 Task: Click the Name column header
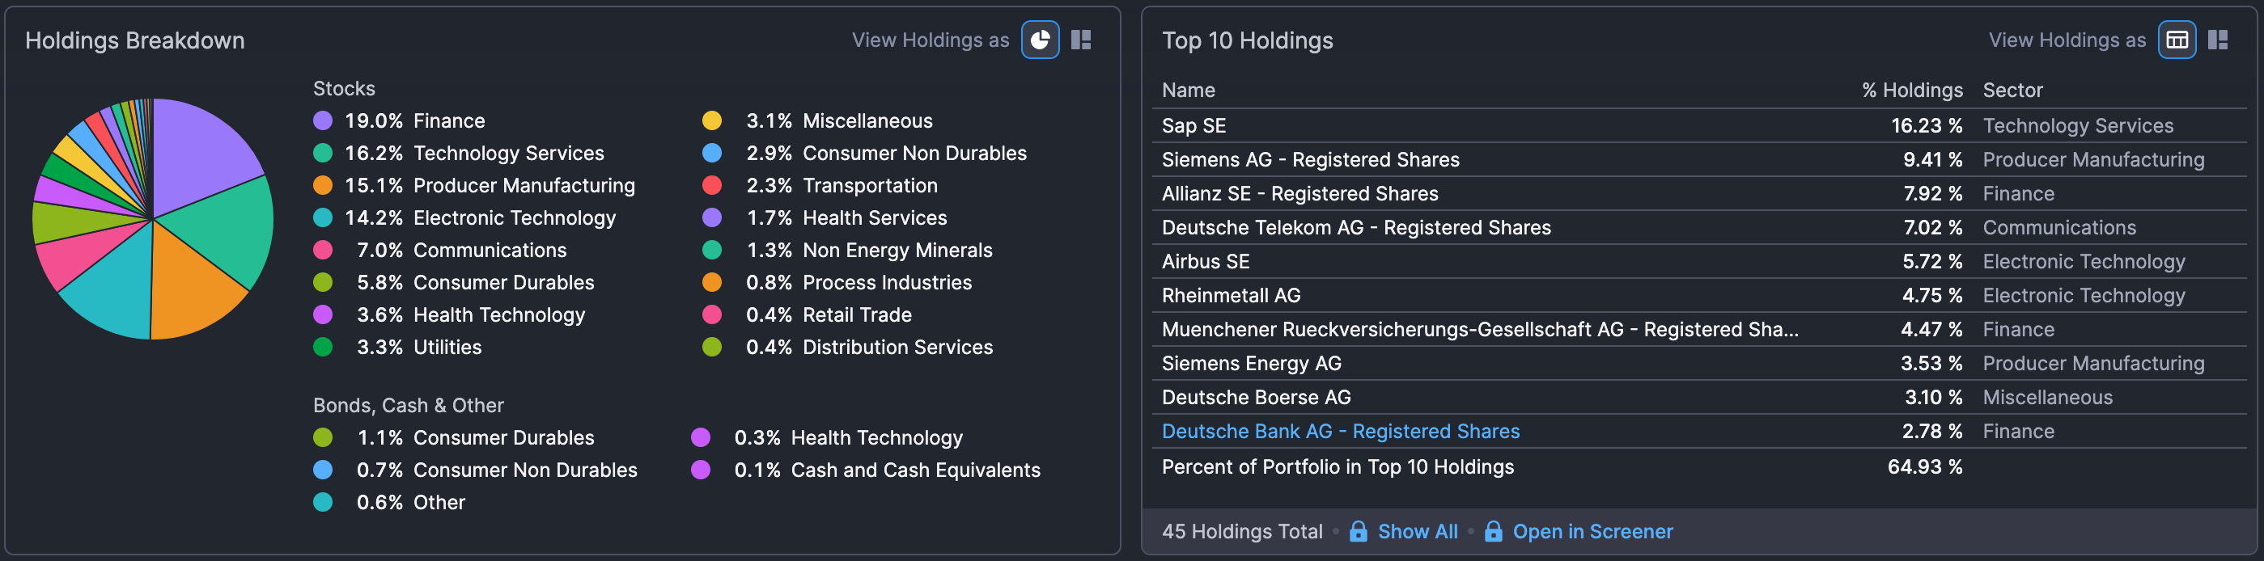[1189, 91]
